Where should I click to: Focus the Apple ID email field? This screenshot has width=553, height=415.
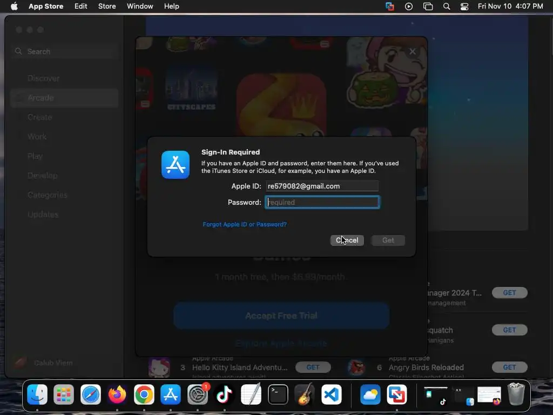(x=322, y=186)
